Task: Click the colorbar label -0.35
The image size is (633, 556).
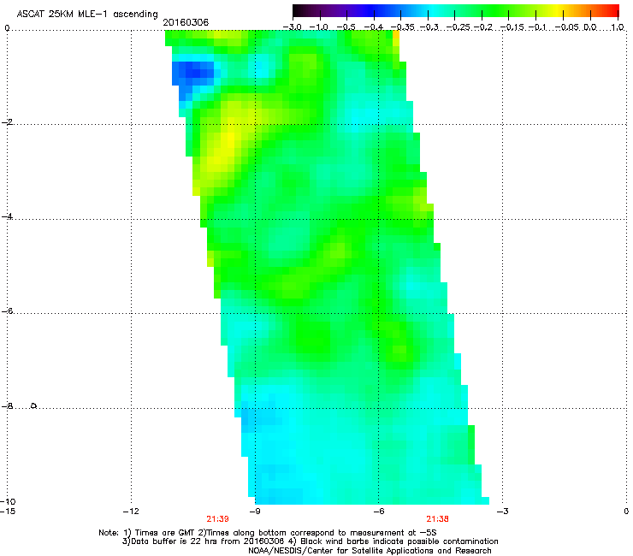Action: [403, 27]
